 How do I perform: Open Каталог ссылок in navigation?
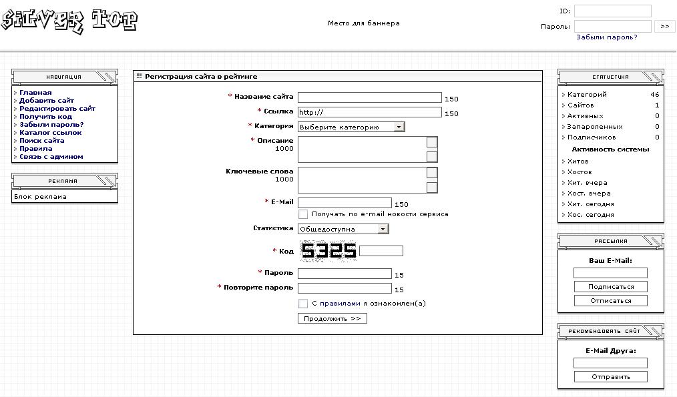click(x=51, y=133)
